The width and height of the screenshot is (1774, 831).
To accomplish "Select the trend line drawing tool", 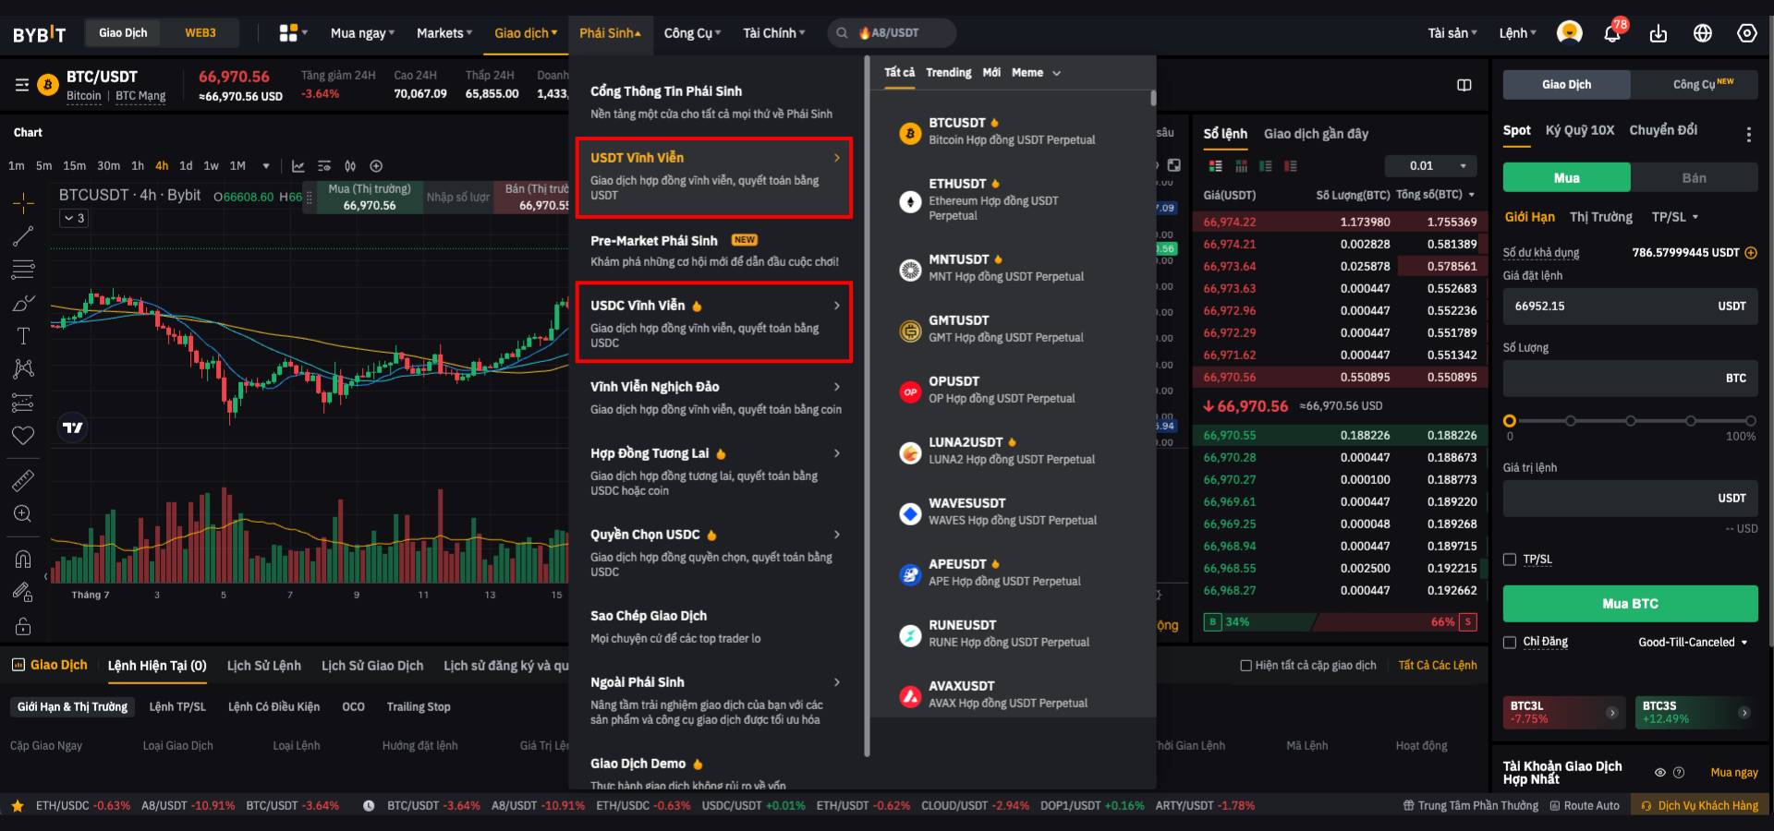I will pyautogui.click(x=23, y=236).
